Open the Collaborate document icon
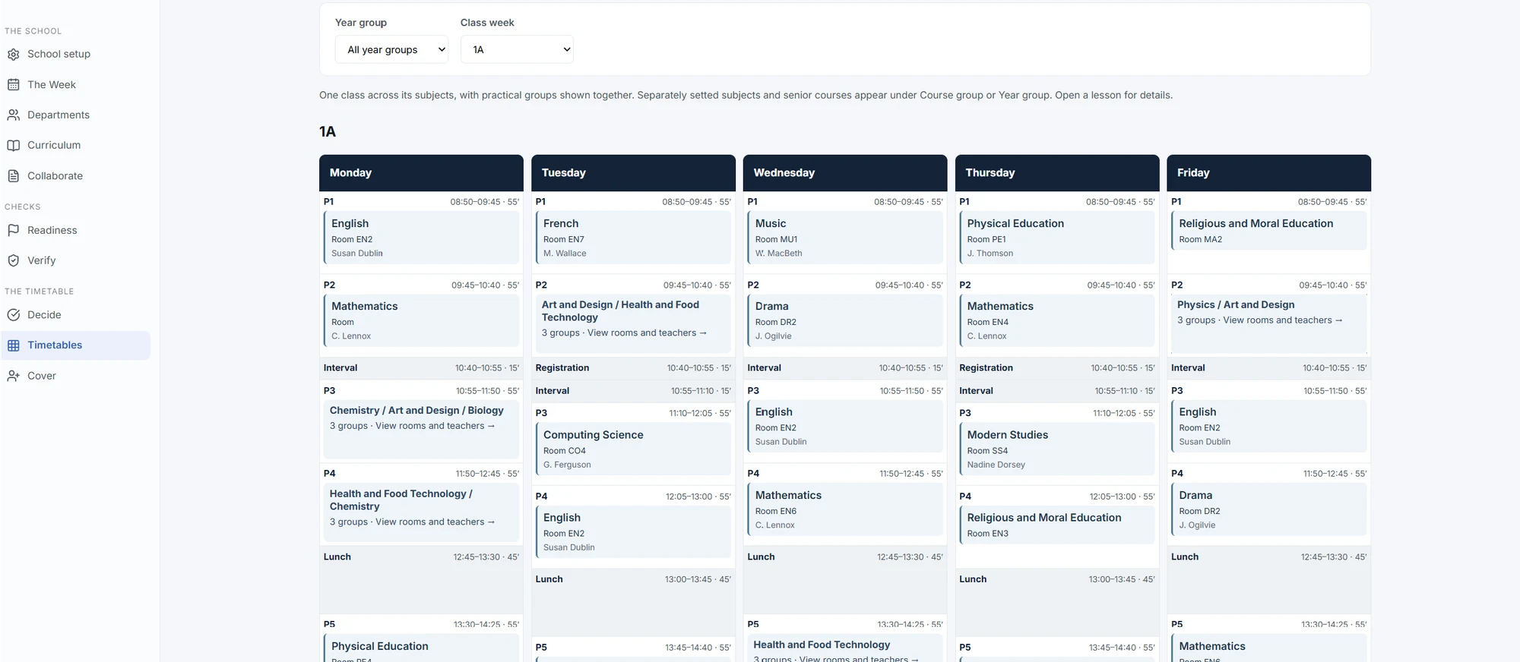Viewport: 1520px width, 662px height. (13, 176)
